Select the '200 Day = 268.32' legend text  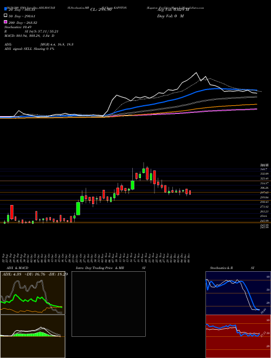click(x=23, y=23)
